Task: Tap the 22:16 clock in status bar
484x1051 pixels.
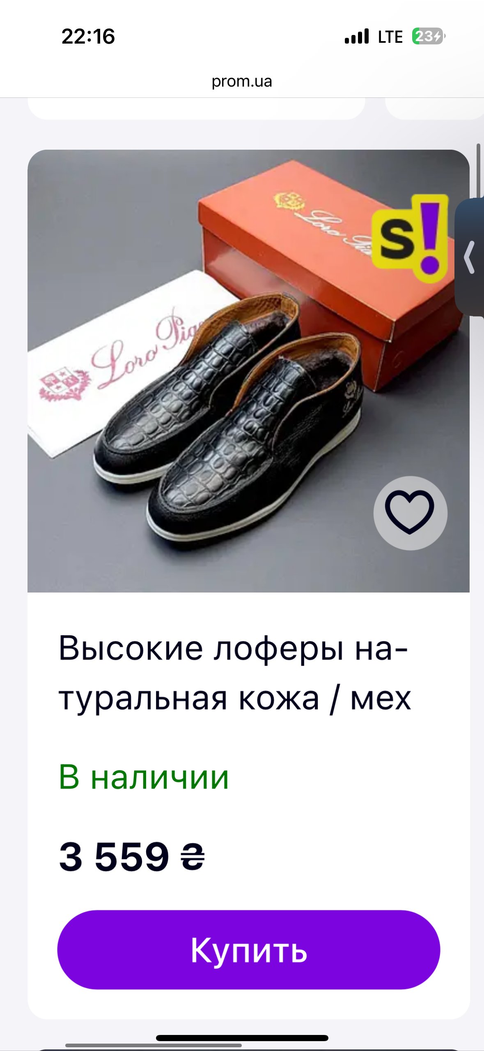Action: click(88, 36)
